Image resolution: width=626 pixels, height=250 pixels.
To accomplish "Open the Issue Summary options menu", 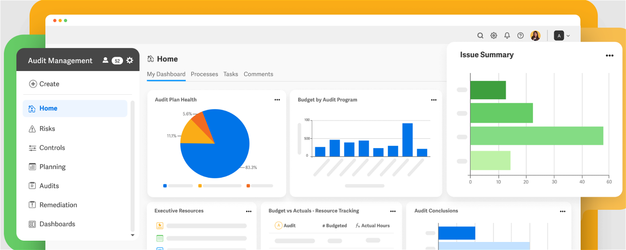I will (610, 55).
